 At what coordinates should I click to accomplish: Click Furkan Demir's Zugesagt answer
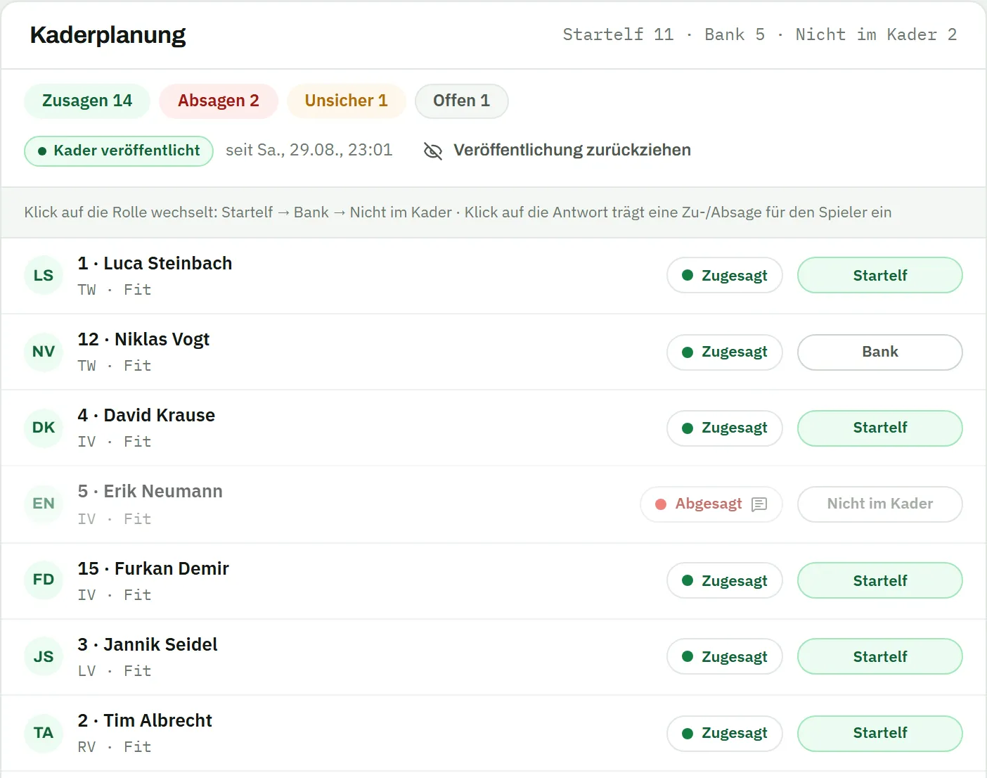[724, 580]
